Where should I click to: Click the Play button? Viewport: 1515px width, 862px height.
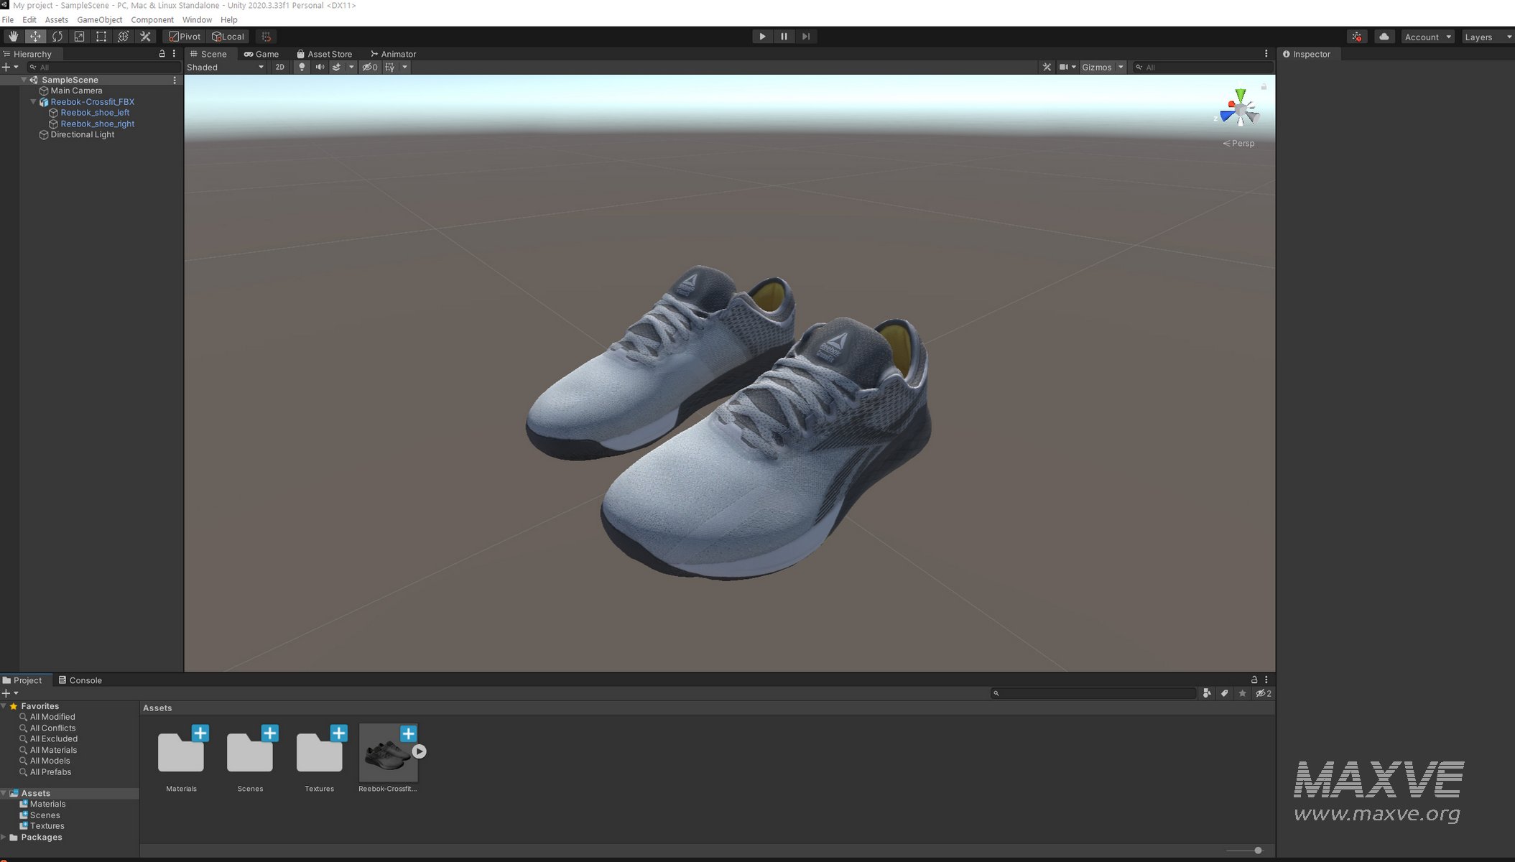762,37
